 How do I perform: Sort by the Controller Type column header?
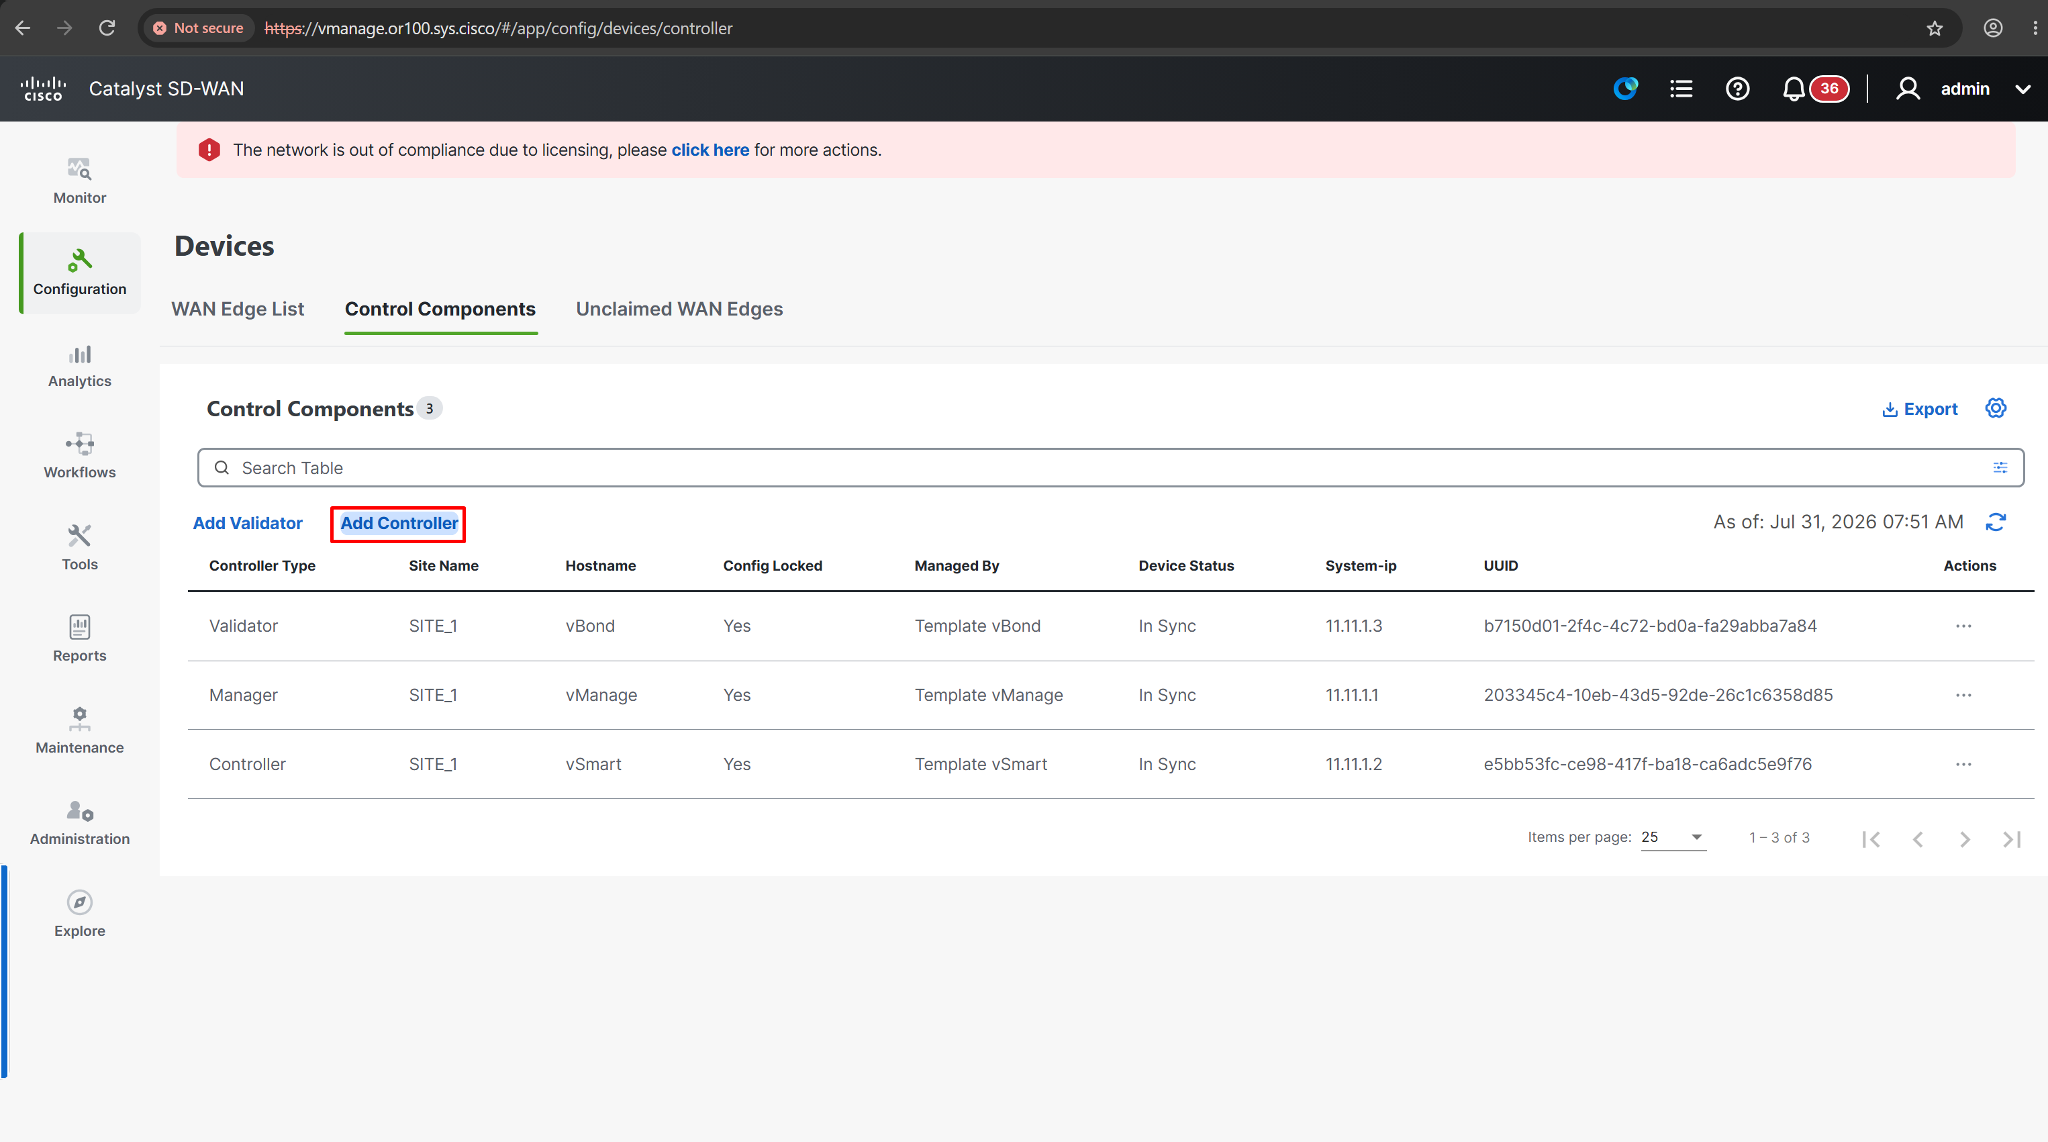262,565
